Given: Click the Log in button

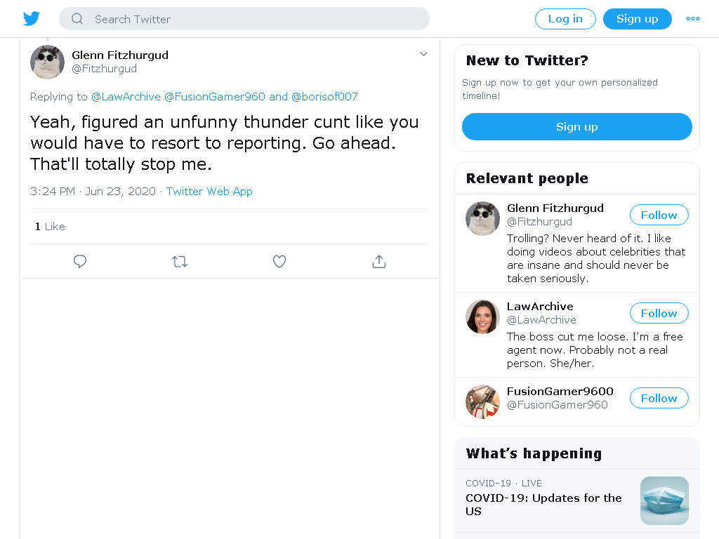Looking at the screenshot, I should click(x=565, y=19).
